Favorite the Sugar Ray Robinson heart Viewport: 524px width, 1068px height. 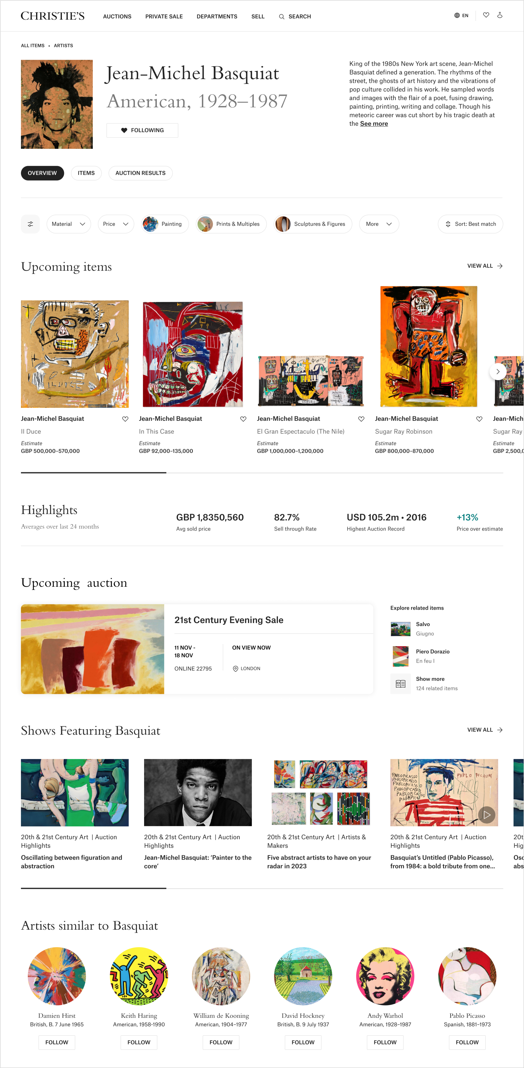[x=479, y=419]
